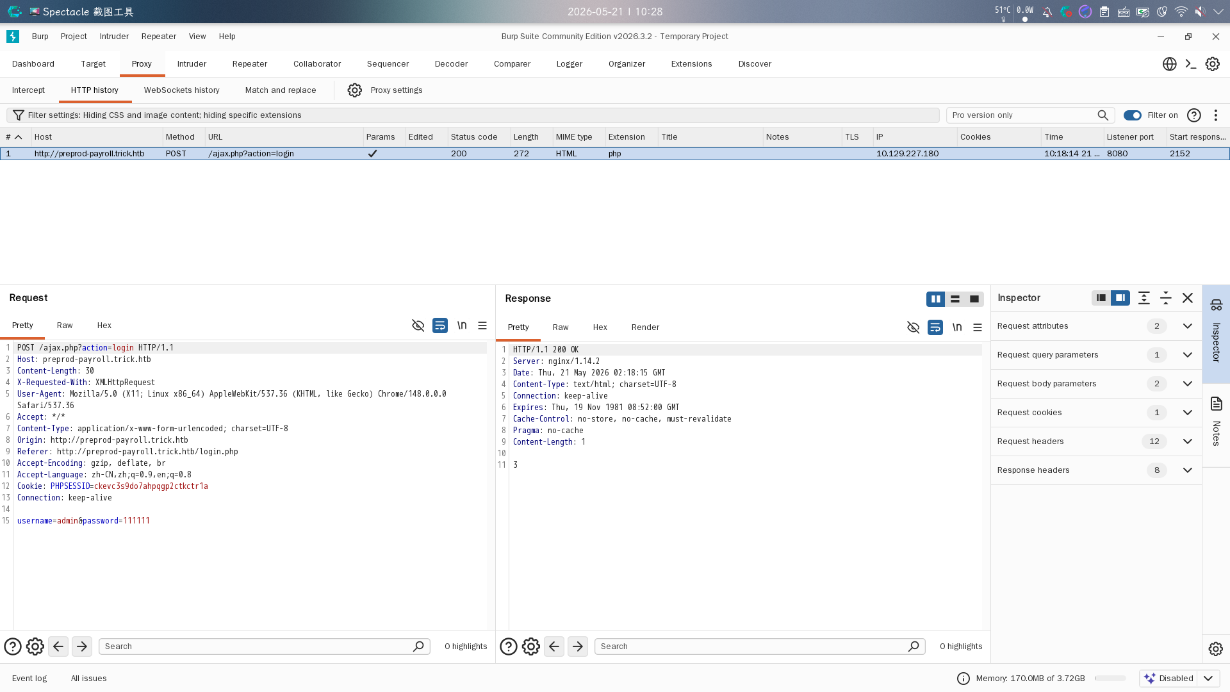Expand all Inspector sections icon
The height and width of the screenshot is (692, 1230).
[1144, 298]
